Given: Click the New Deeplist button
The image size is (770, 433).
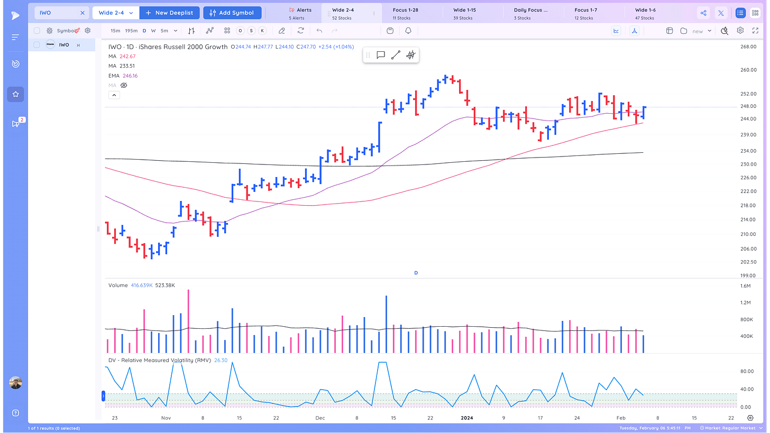Looking at the screenshot, I should tap(170, 13).
